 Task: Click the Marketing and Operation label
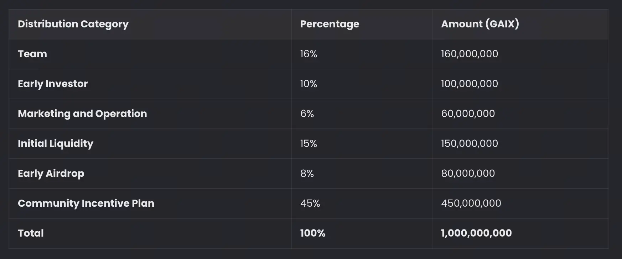pyautogui.click(x=82, y=113)
